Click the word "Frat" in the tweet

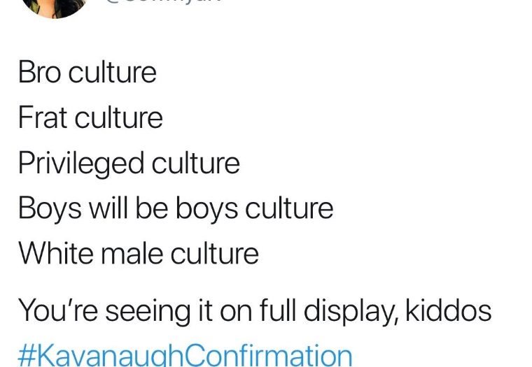41,117
